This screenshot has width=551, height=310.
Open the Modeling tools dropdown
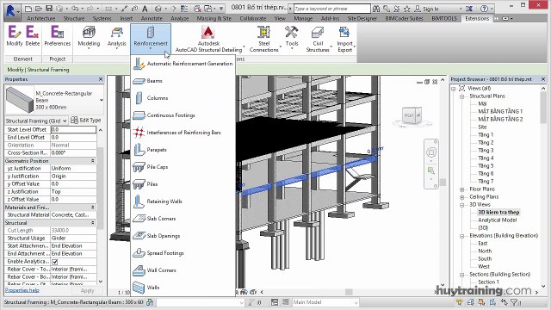pyautogui.click(x=89, y=37)
